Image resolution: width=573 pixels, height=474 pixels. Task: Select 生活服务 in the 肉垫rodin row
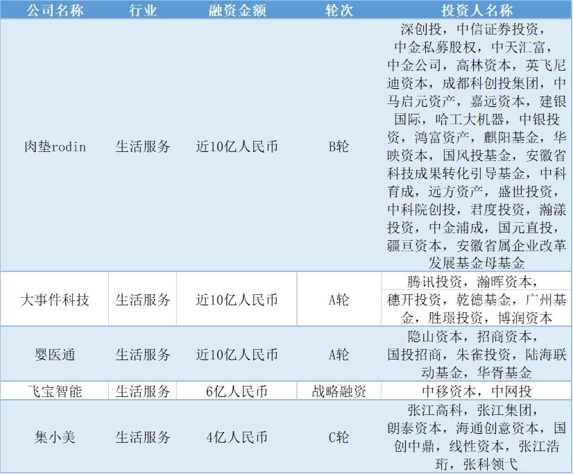tap(142, 146)
